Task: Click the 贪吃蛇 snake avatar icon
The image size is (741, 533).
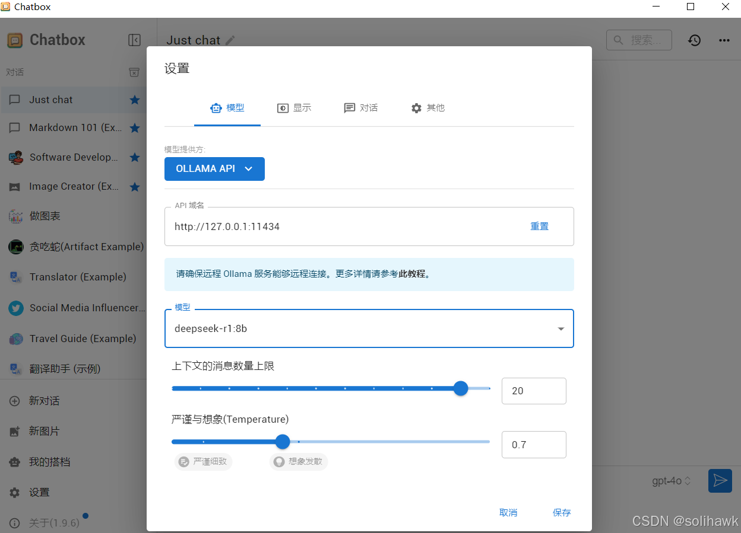Action: pyautogui.click(x=15, y=247)
